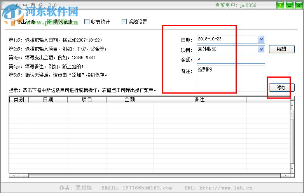This screenshot has width=304, height=193.
Task: Select the 支出记账 checkbox
Action: tap(12, 21)
